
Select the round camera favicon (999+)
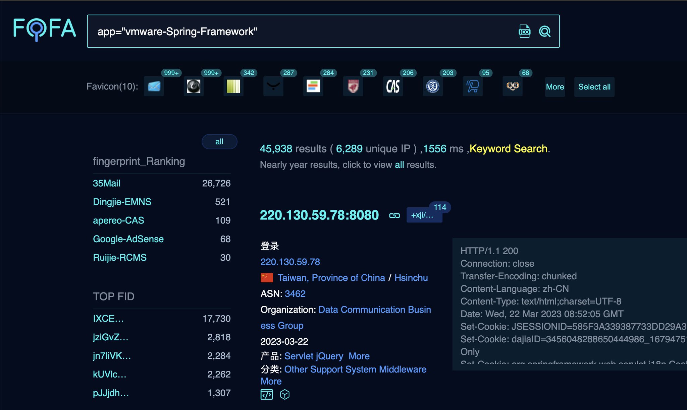tap(194, 86)
